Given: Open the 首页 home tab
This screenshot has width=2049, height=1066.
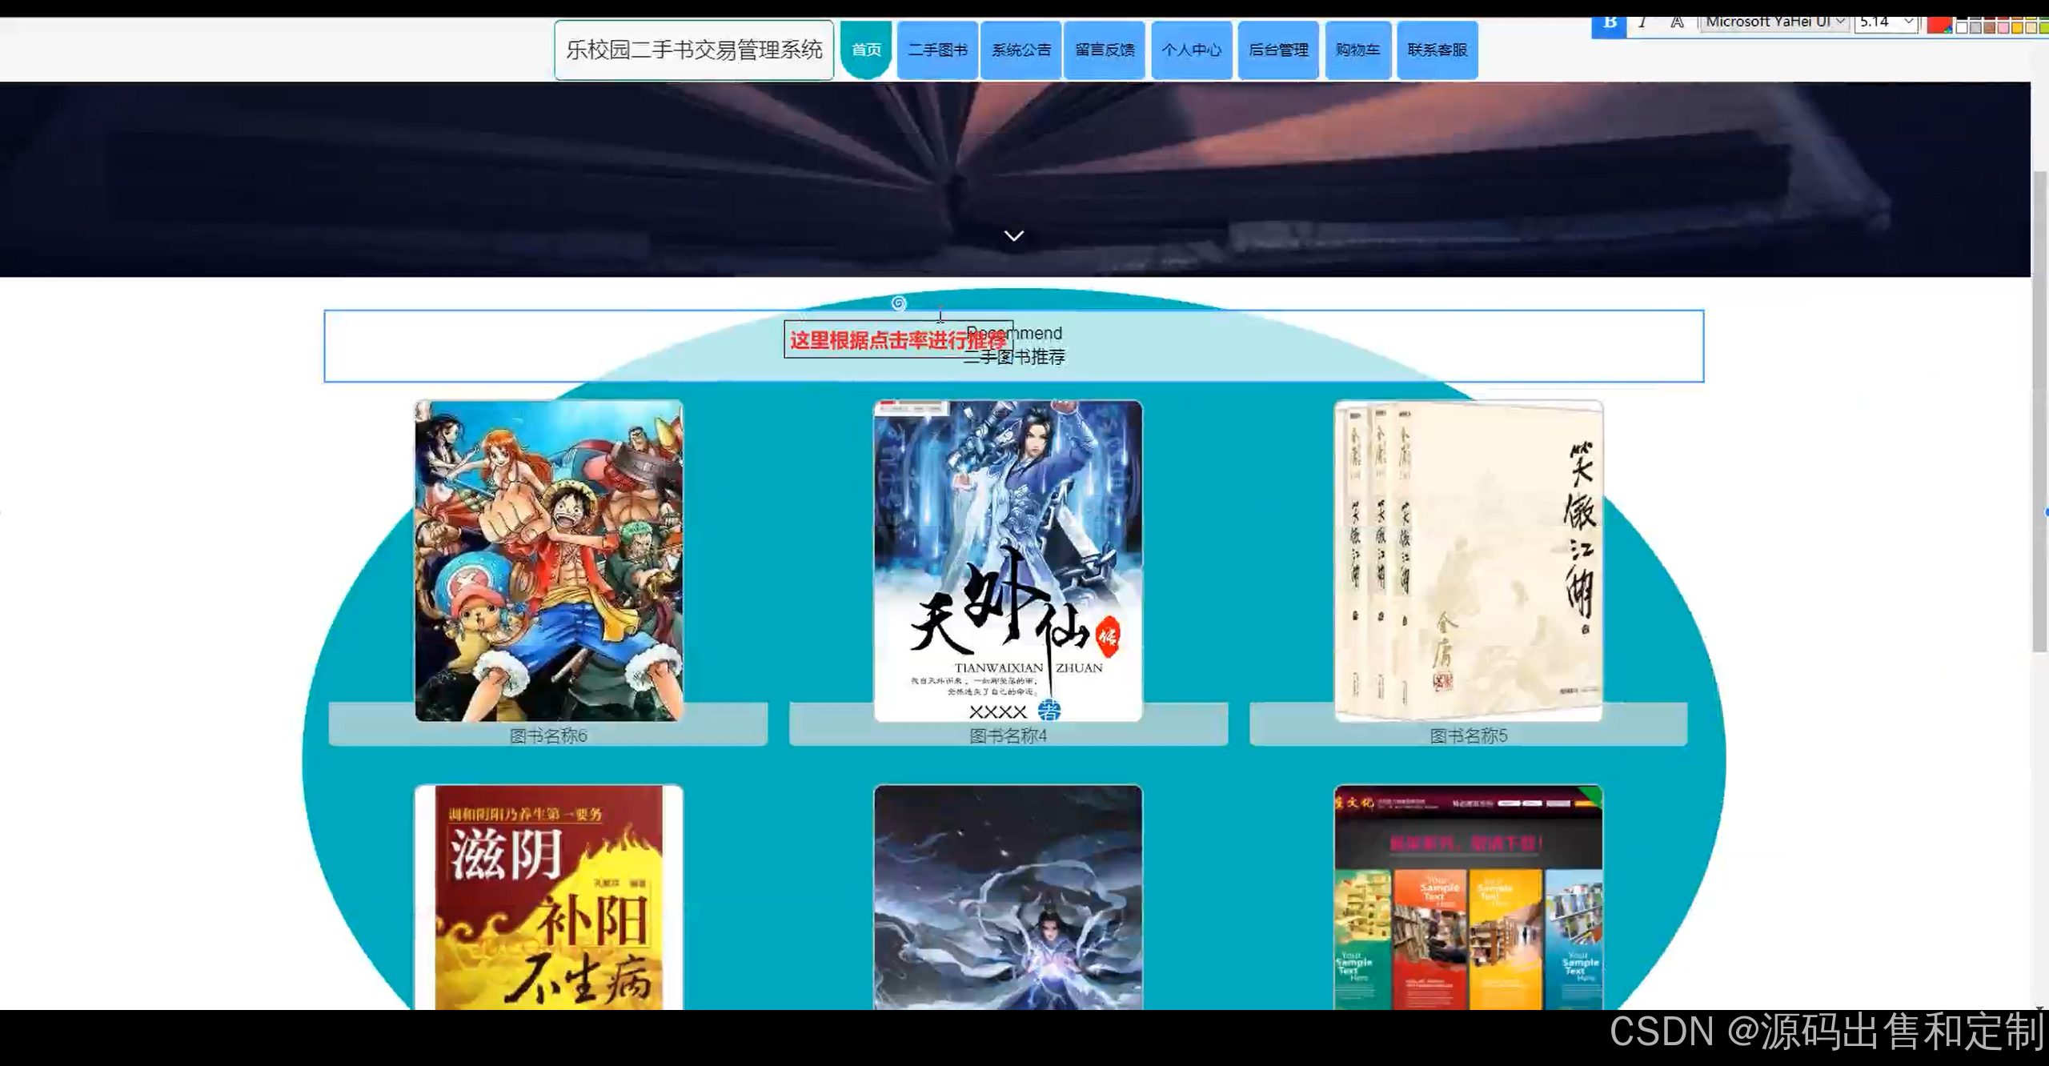Looking at the screenshot, I should point(866,50).
